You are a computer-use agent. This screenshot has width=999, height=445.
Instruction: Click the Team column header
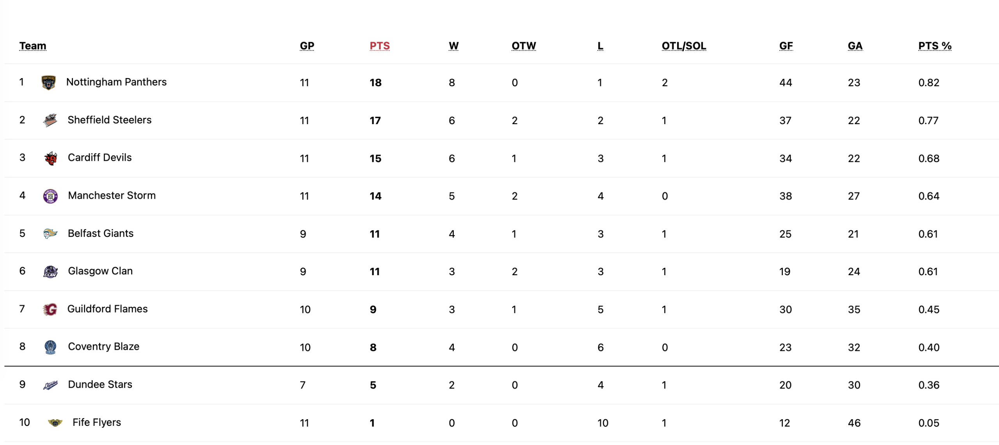pos(33,46)
